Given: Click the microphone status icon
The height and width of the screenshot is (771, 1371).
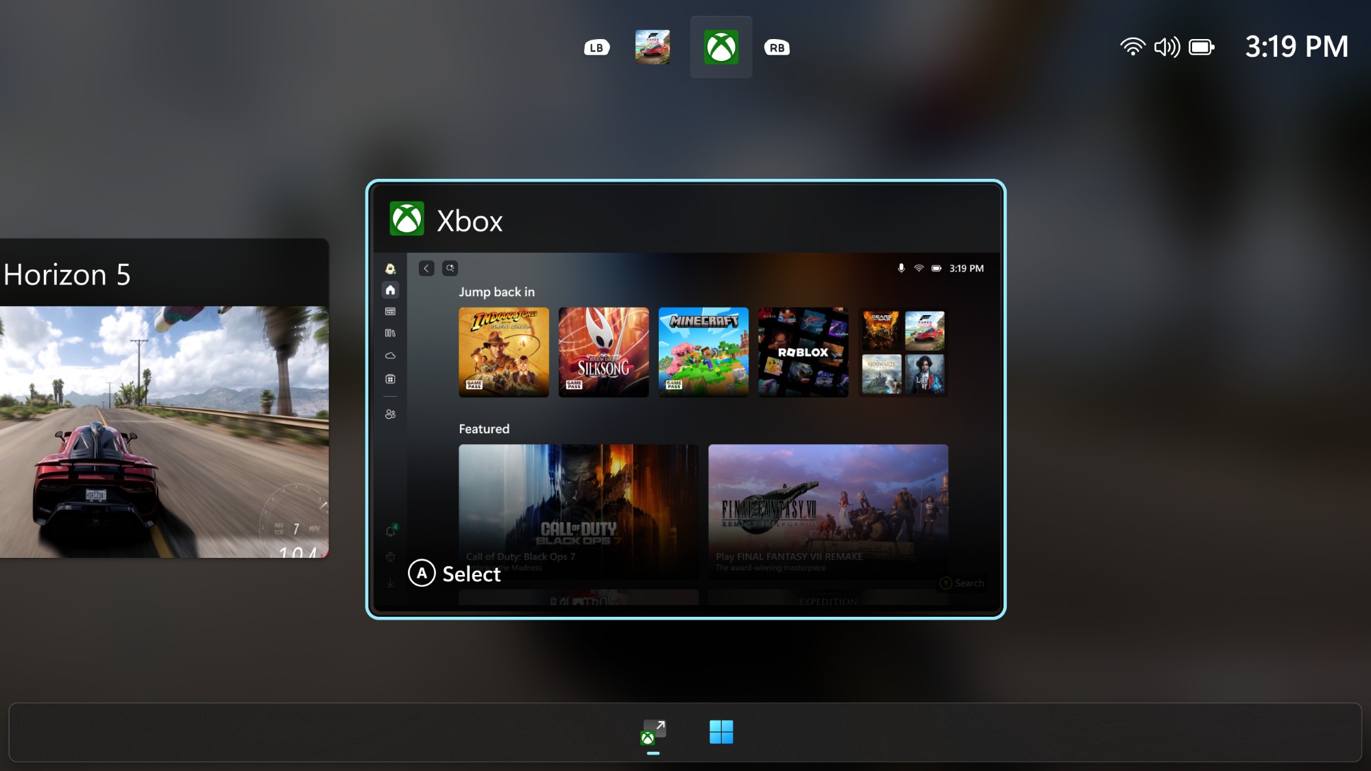Looking at the screenshot, I should [x=901, y=268].
